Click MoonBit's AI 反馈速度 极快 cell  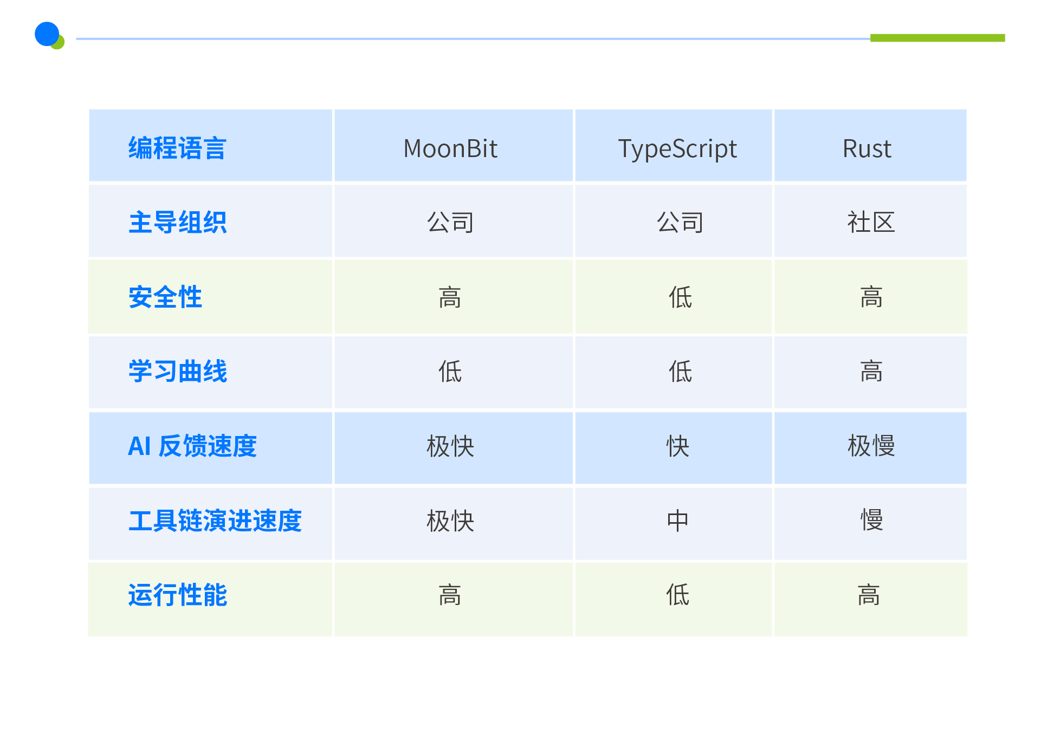pyautogui.click(x=450, y=446)
